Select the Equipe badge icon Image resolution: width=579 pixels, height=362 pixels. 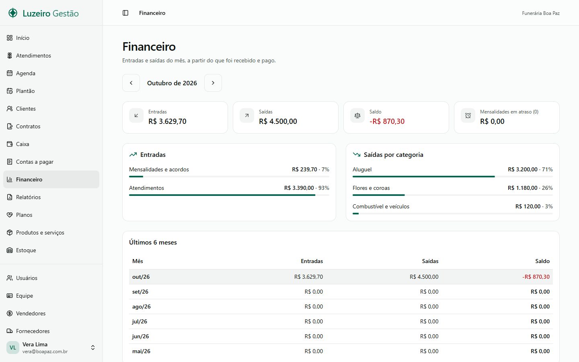pos(10,296)
